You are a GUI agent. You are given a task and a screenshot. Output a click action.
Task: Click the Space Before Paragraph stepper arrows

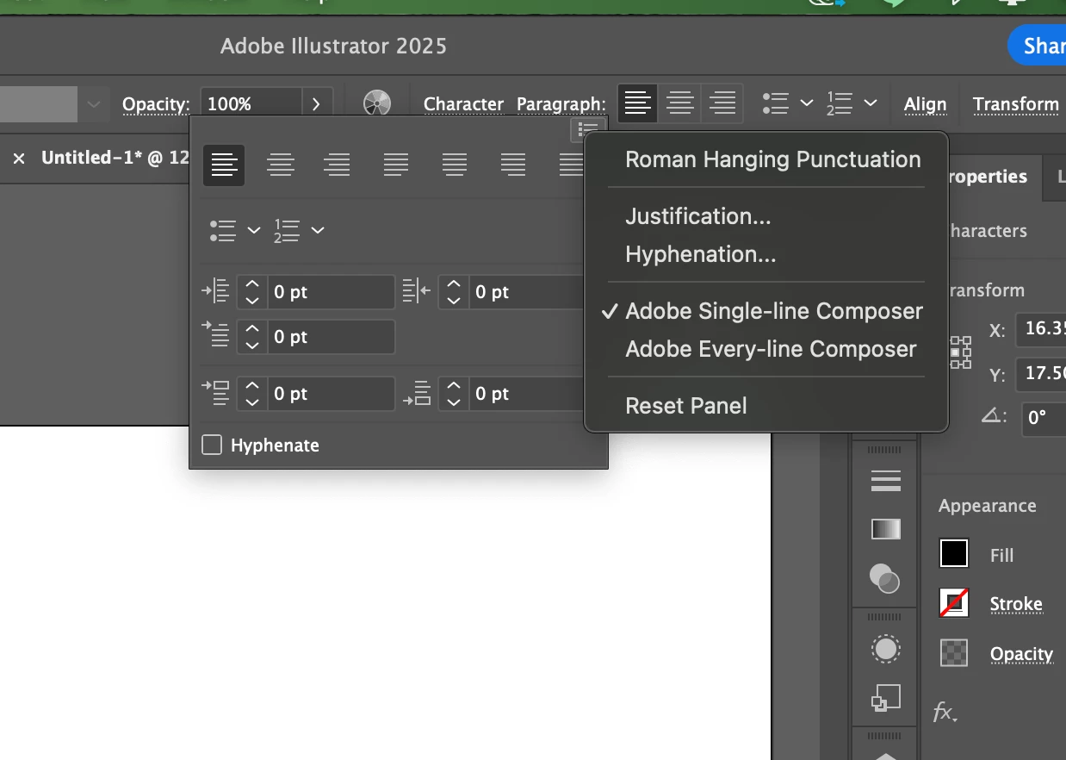[251, 394]
